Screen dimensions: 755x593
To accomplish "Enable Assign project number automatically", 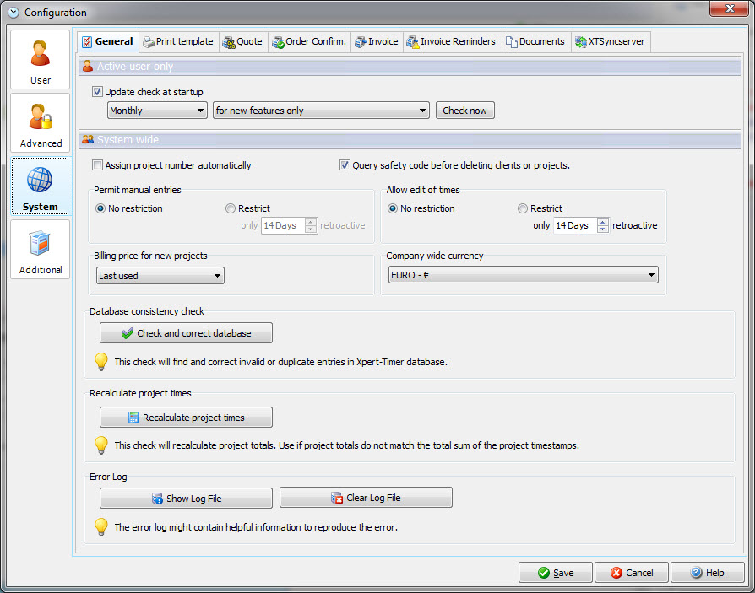I will 98,165.
